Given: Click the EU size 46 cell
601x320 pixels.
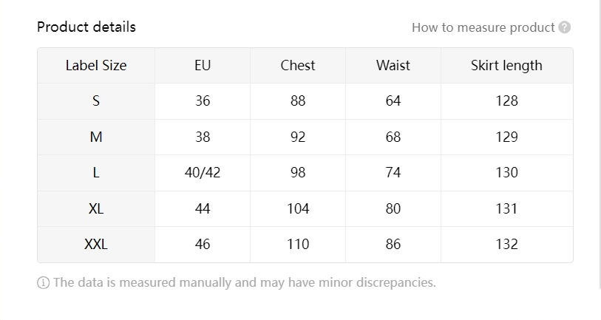Looking at the screenshot, I should click(x=203, y=245).
